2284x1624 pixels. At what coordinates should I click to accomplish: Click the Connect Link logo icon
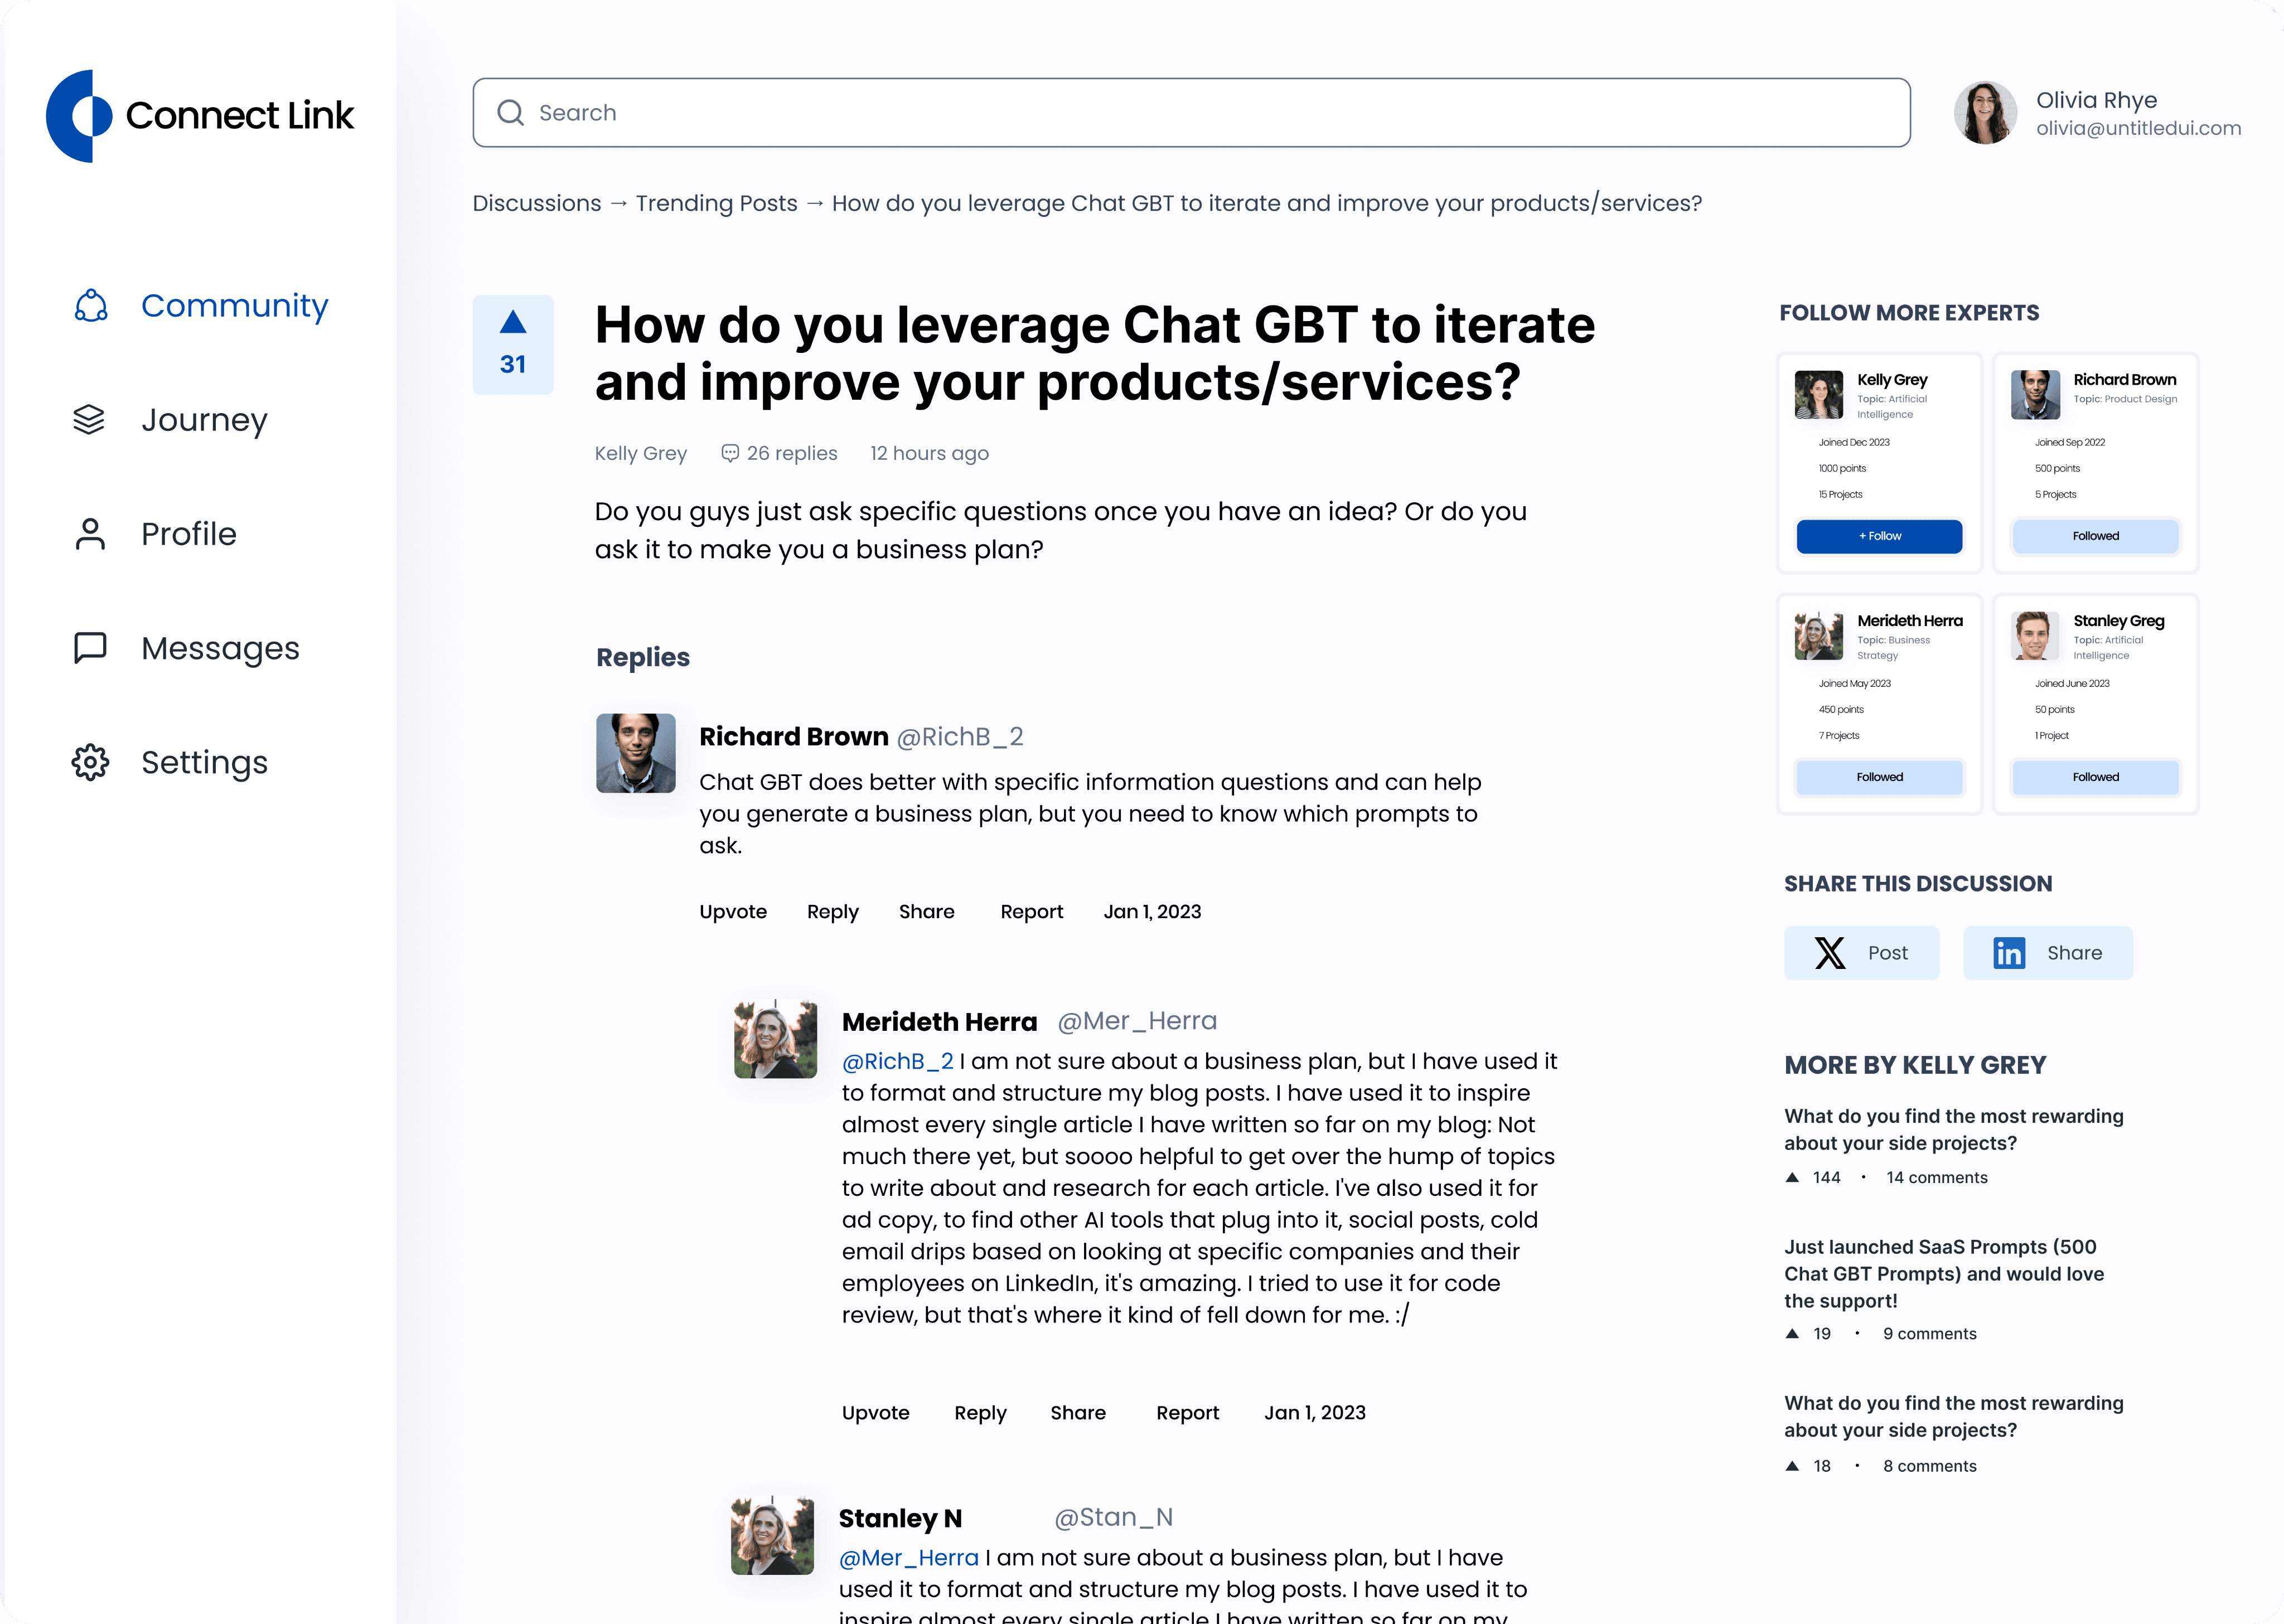pyautogui.click(x=80, y=116)
